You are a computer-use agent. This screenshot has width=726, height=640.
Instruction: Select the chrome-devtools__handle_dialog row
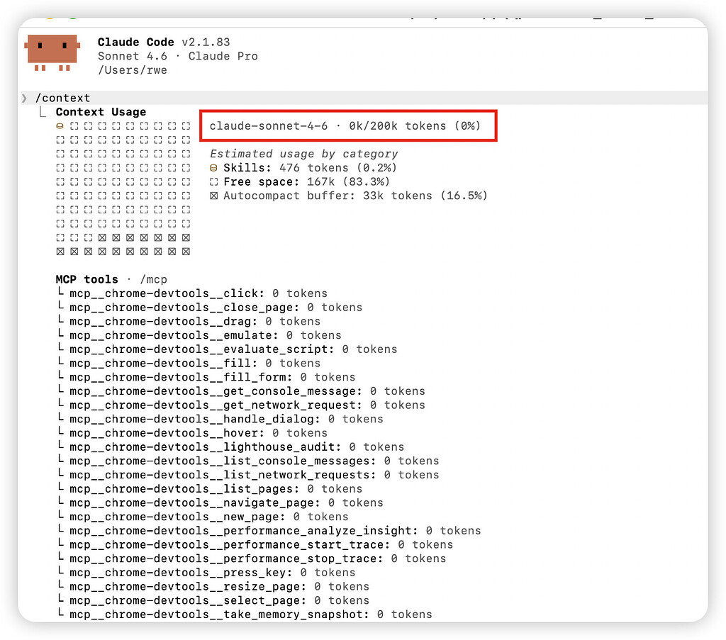pos(220,419)
